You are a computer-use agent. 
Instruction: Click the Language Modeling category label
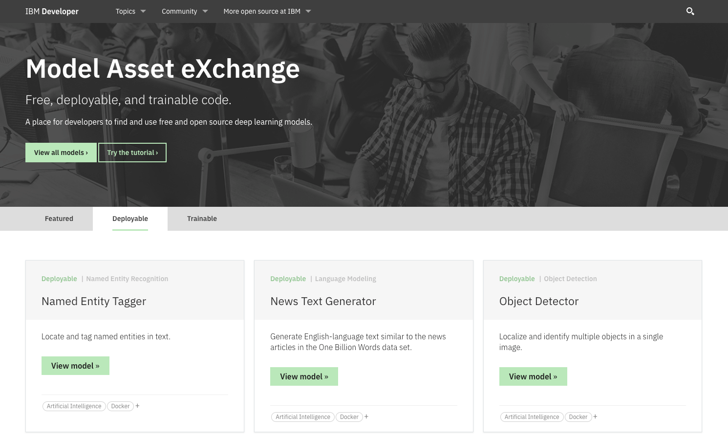345,279
